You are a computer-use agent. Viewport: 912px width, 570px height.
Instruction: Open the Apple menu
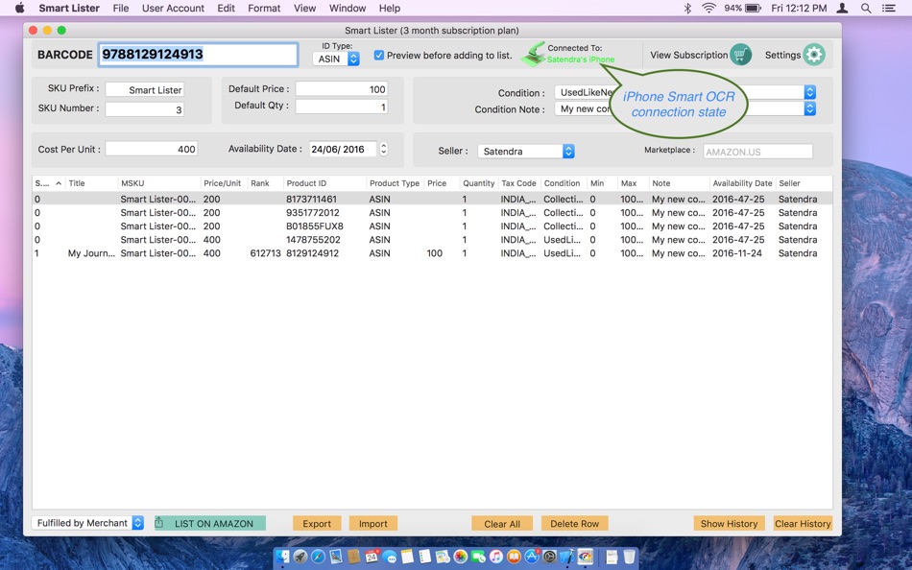19,8
